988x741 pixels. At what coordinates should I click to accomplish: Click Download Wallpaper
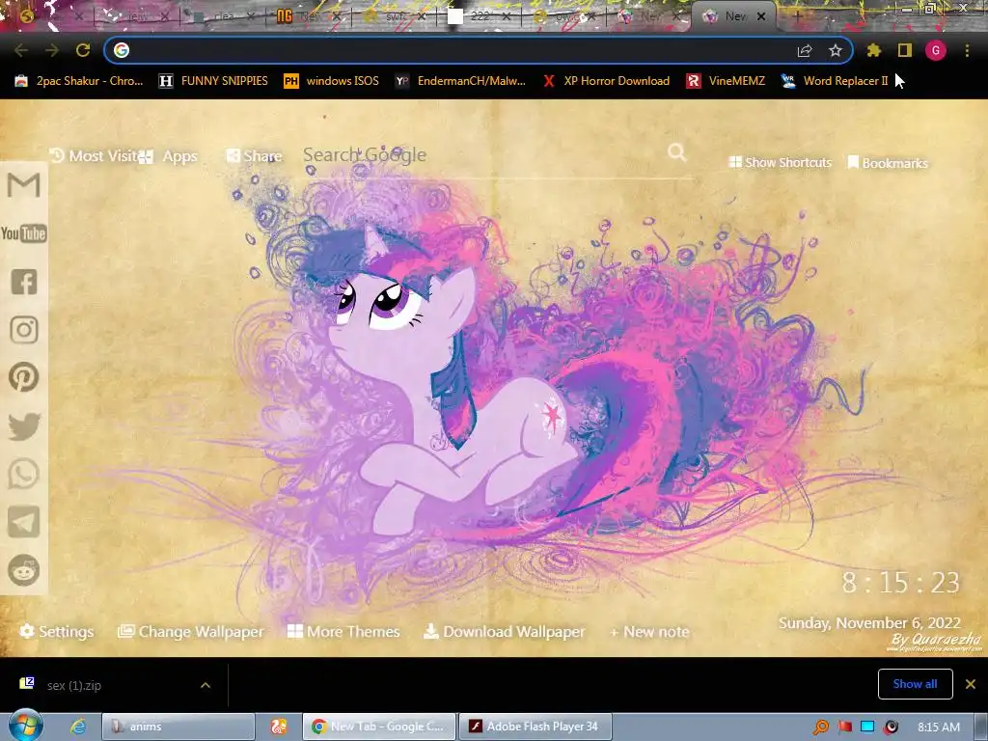coord(504,631)
